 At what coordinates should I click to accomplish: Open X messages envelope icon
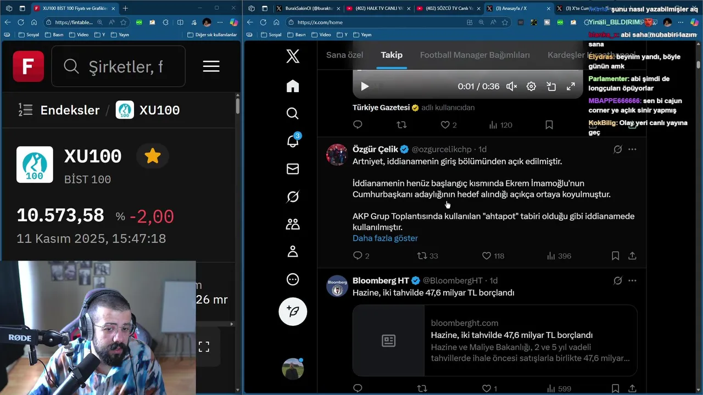coord(293,169)
